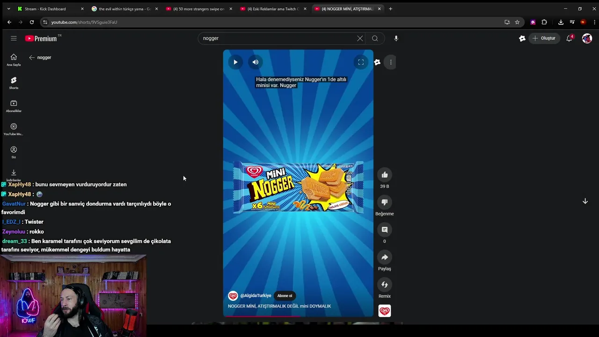Viewport: 599px width, 337px height.
Task: Click the Algida channel avatar
Action: 233,296
